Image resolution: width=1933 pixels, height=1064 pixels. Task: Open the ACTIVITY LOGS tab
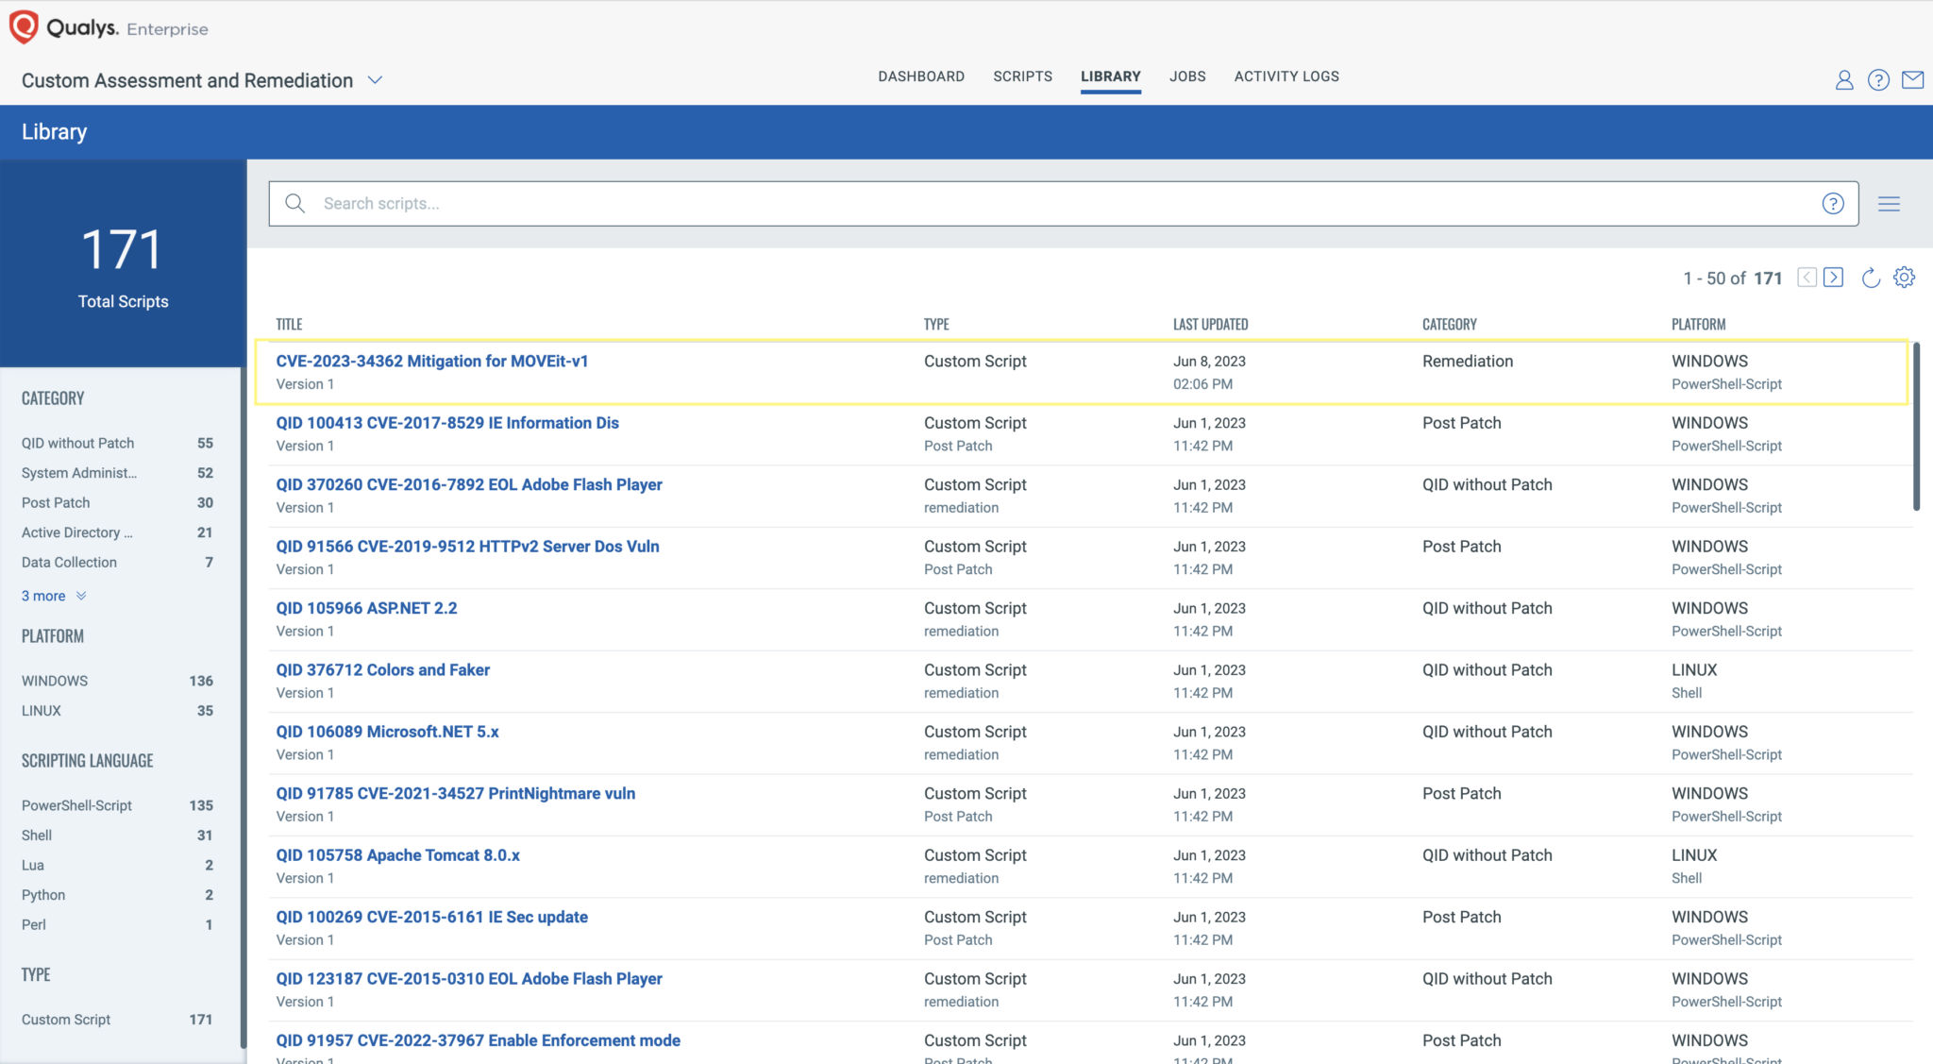point(1286,76)
